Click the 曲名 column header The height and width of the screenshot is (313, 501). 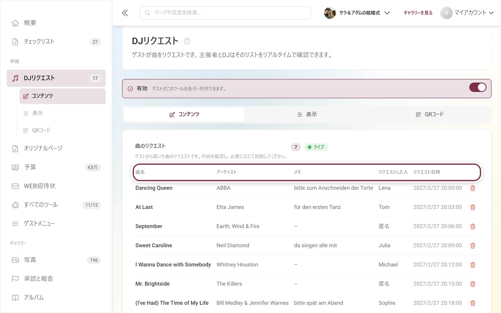tap(140, 172)
